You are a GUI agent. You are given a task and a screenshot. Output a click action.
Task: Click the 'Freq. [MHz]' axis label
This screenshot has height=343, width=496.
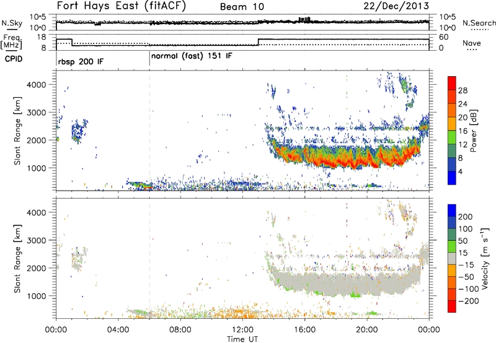click(x=11, y=42)
